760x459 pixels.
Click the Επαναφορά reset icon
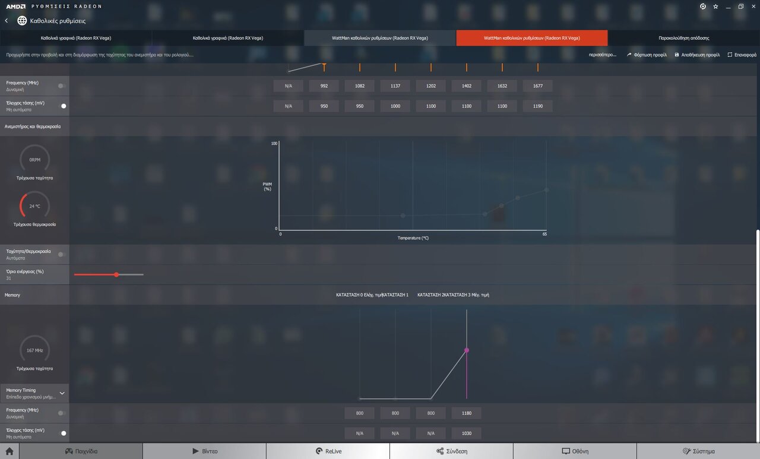pyautogui.click(x=730, y=55)
